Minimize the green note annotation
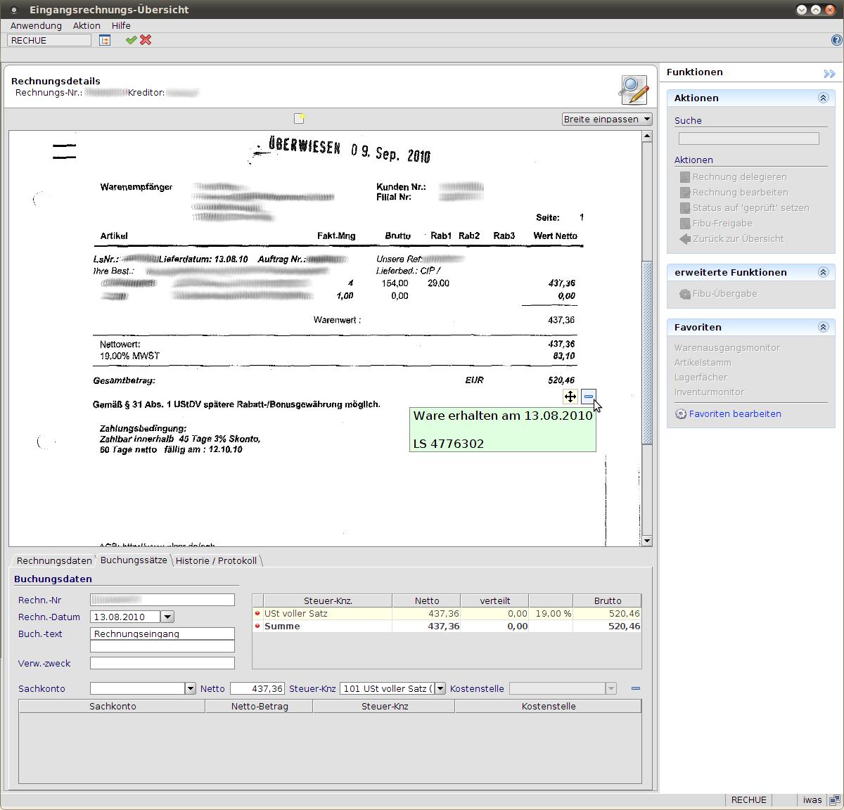 [589, 397]
